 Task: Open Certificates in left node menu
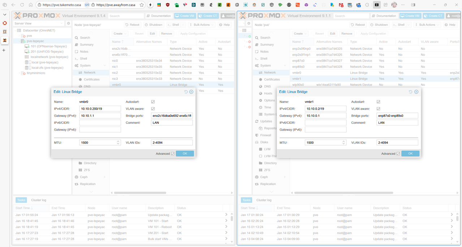pos(91,79)
